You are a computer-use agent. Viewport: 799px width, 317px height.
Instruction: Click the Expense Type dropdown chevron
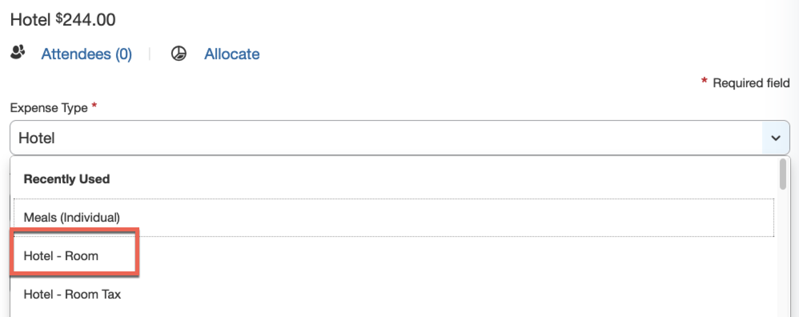(775, 138)
